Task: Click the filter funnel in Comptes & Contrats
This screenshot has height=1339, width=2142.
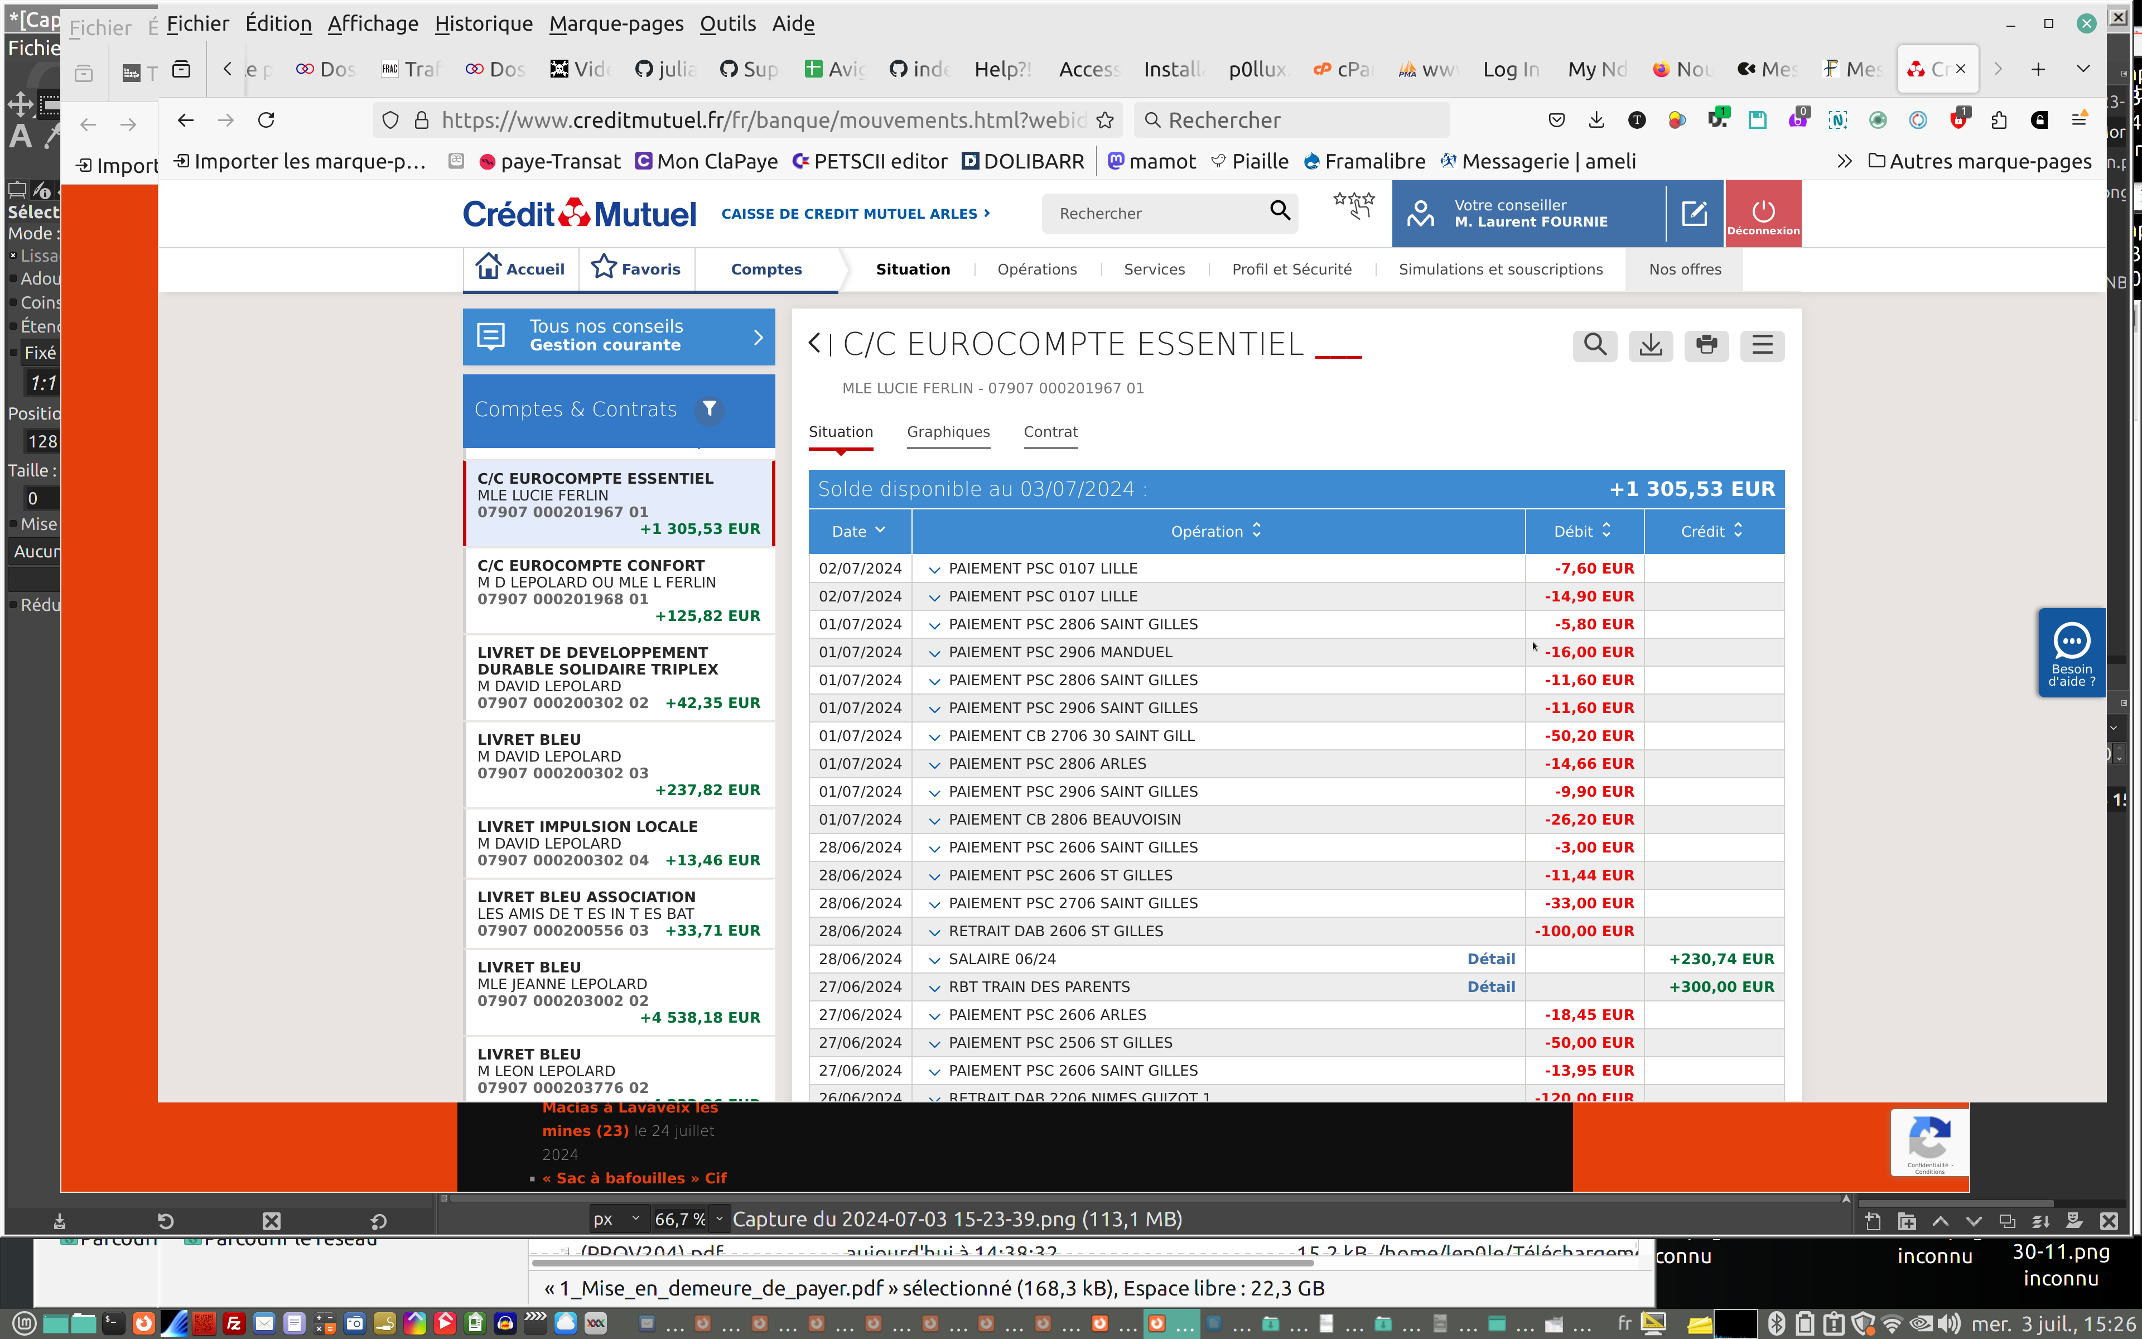Action: [709, 409]
